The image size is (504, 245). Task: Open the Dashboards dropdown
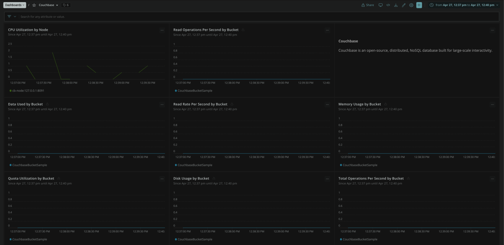tap(15, 5)
